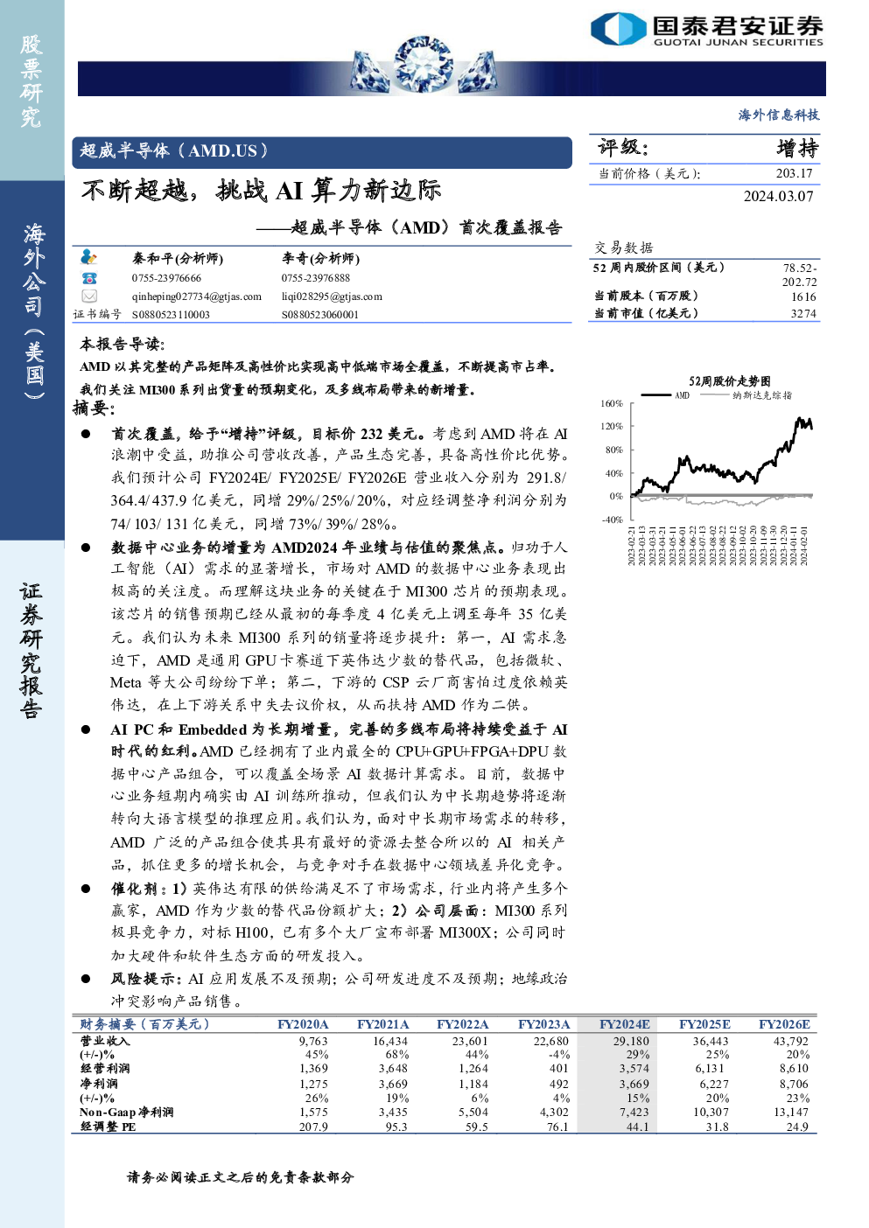Click the diamonds image in the header banner
The image size is (869, 1228).
424,66
